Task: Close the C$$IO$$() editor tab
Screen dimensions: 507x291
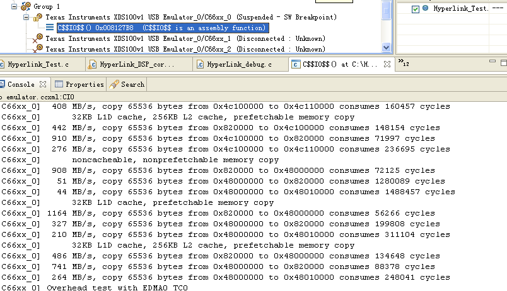Action: coord(387,64)
